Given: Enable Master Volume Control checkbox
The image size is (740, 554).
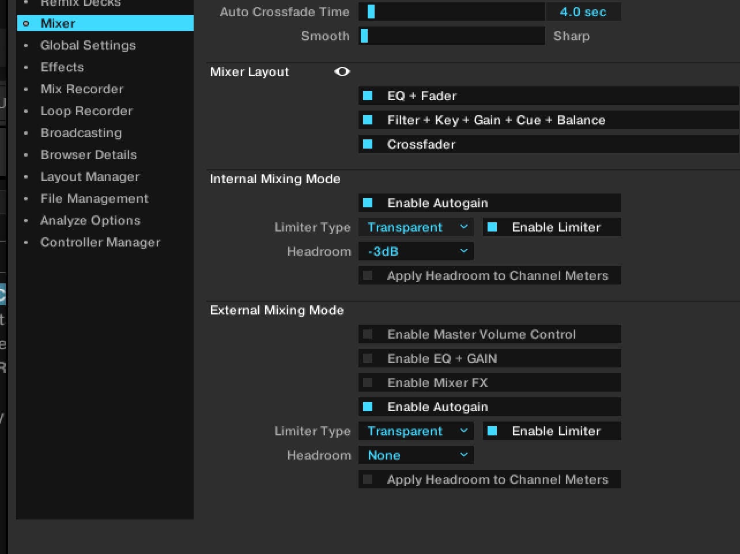Looking at the screenshot, I should coord(368,335).
